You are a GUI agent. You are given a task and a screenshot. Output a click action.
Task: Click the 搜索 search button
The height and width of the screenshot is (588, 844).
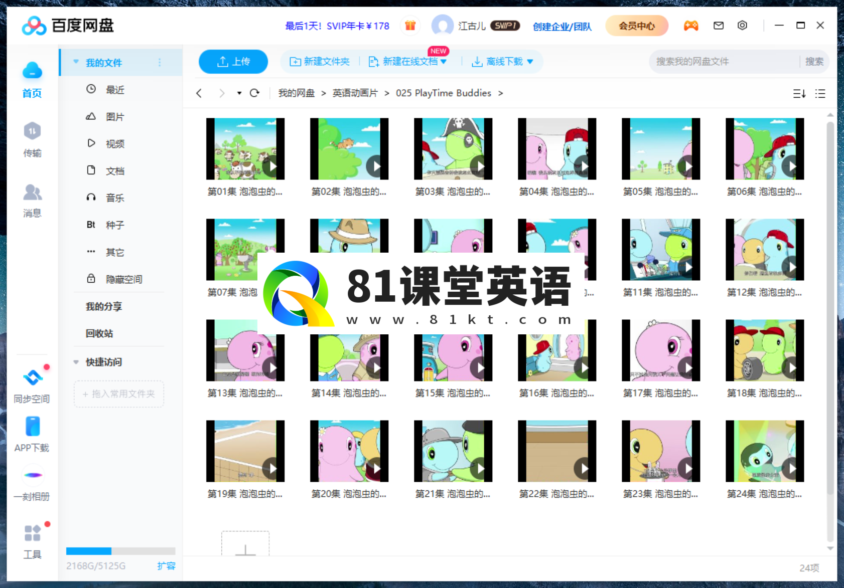(814, 62)
